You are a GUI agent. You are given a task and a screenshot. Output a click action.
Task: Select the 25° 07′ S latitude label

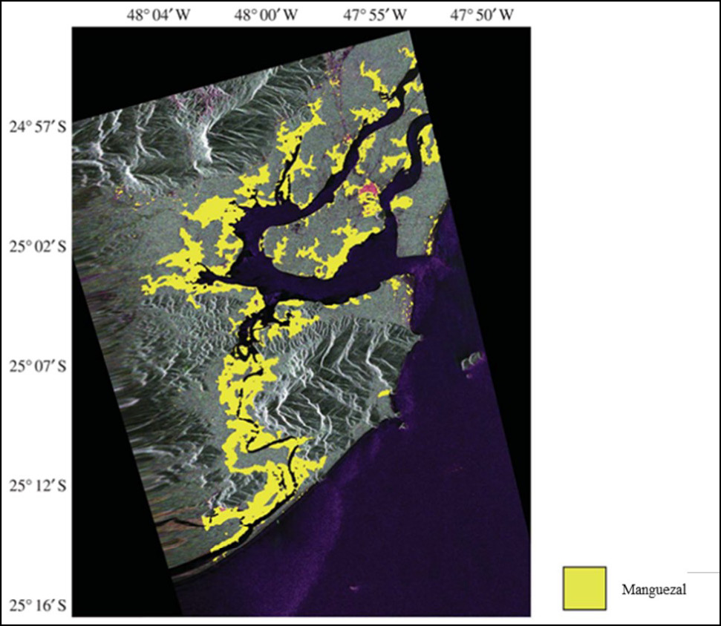coord(37,366)
